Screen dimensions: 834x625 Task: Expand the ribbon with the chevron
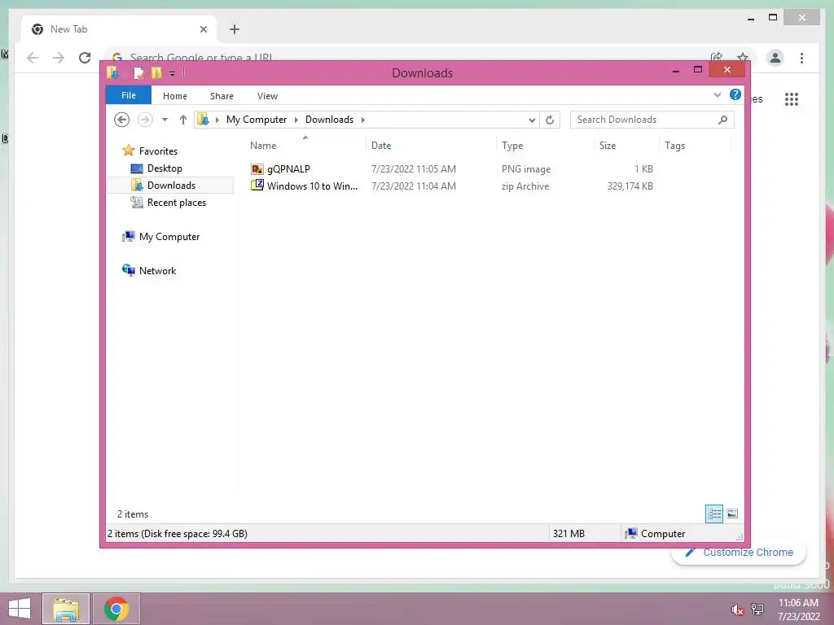[x=717, y=94]
